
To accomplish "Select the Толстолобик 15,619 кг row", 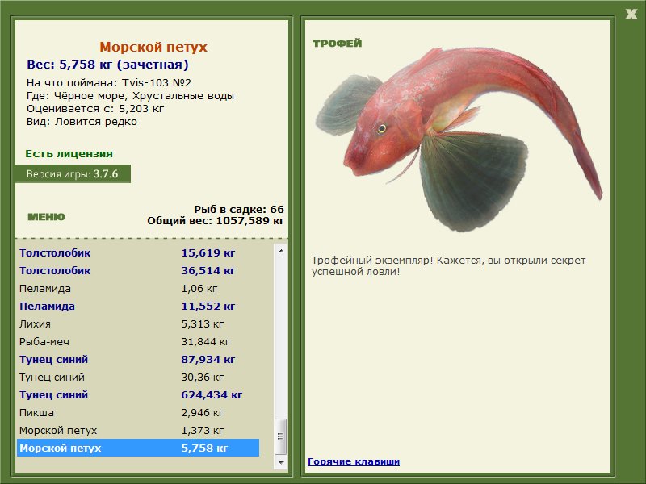I will tap(138, 252).
